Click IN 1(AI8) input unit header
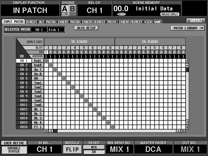Screen dimensions: 208x156 (79, 42)
